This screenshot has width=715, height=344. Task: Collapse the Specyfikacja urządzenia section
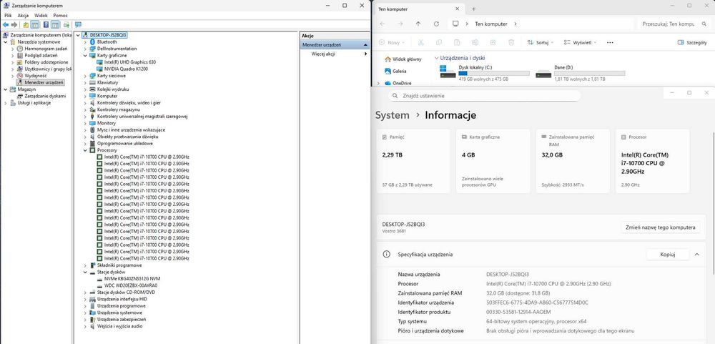pyautogui.click(x=696, y=255)
